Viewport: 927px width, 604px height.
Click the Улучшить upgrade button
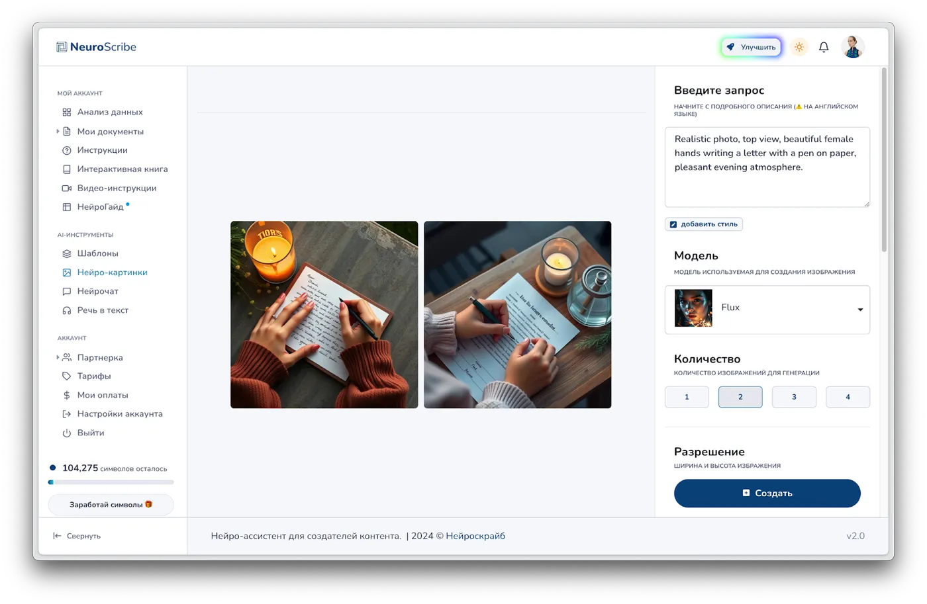point(752,47)
